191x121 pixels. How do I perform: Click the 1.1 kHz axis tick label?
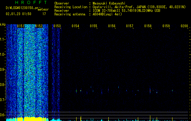point(2,39)
